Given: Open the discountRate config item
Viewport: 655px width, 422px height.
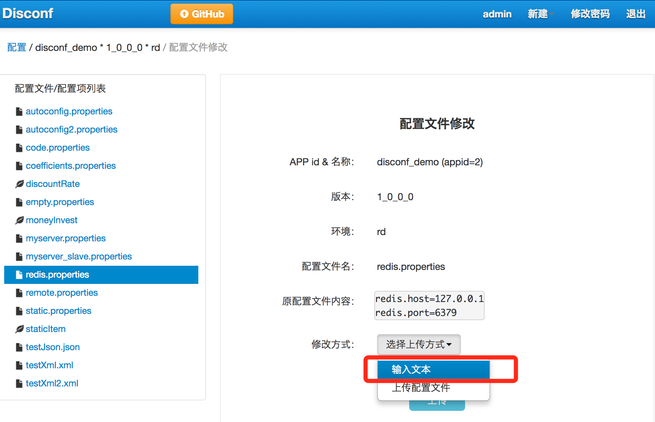Looking at the screenshot, I should click(x=53, y=184).
